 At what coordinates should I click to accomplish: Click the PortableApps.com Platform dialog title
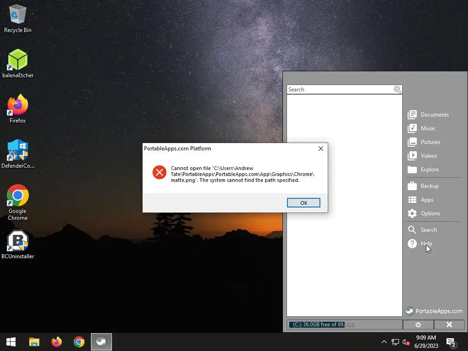pyautogui.click(x=177, y=149)
